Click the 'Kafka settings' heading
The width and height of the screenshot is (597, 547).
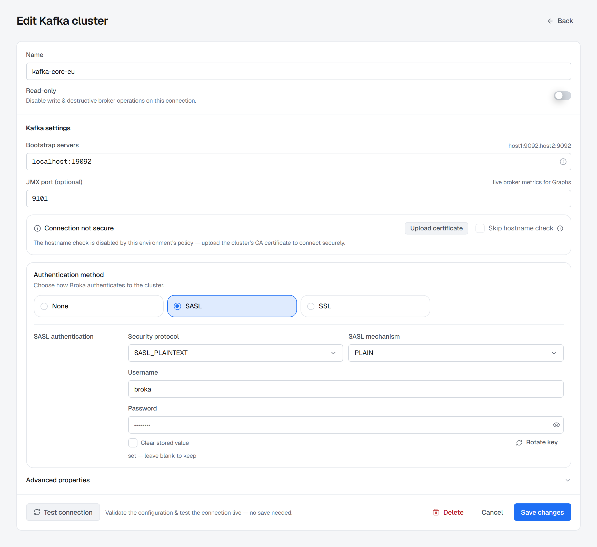(x=48, y=128)
